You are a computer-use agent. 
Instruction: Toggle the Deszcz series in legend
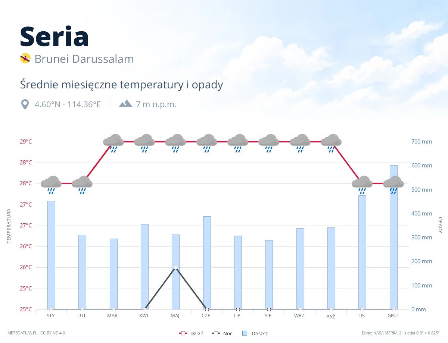click(255, 333)
